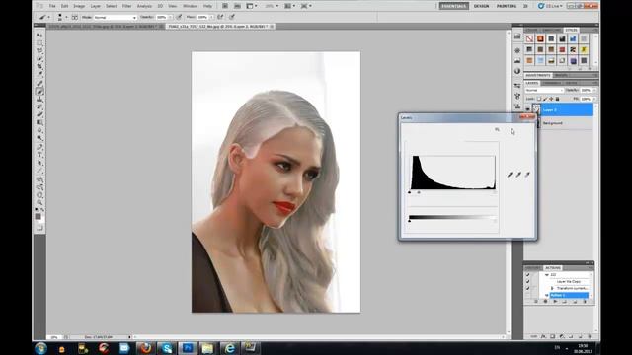Open the Window menu
The width and height of the screenshot is (632, 355).
point(191,6)
